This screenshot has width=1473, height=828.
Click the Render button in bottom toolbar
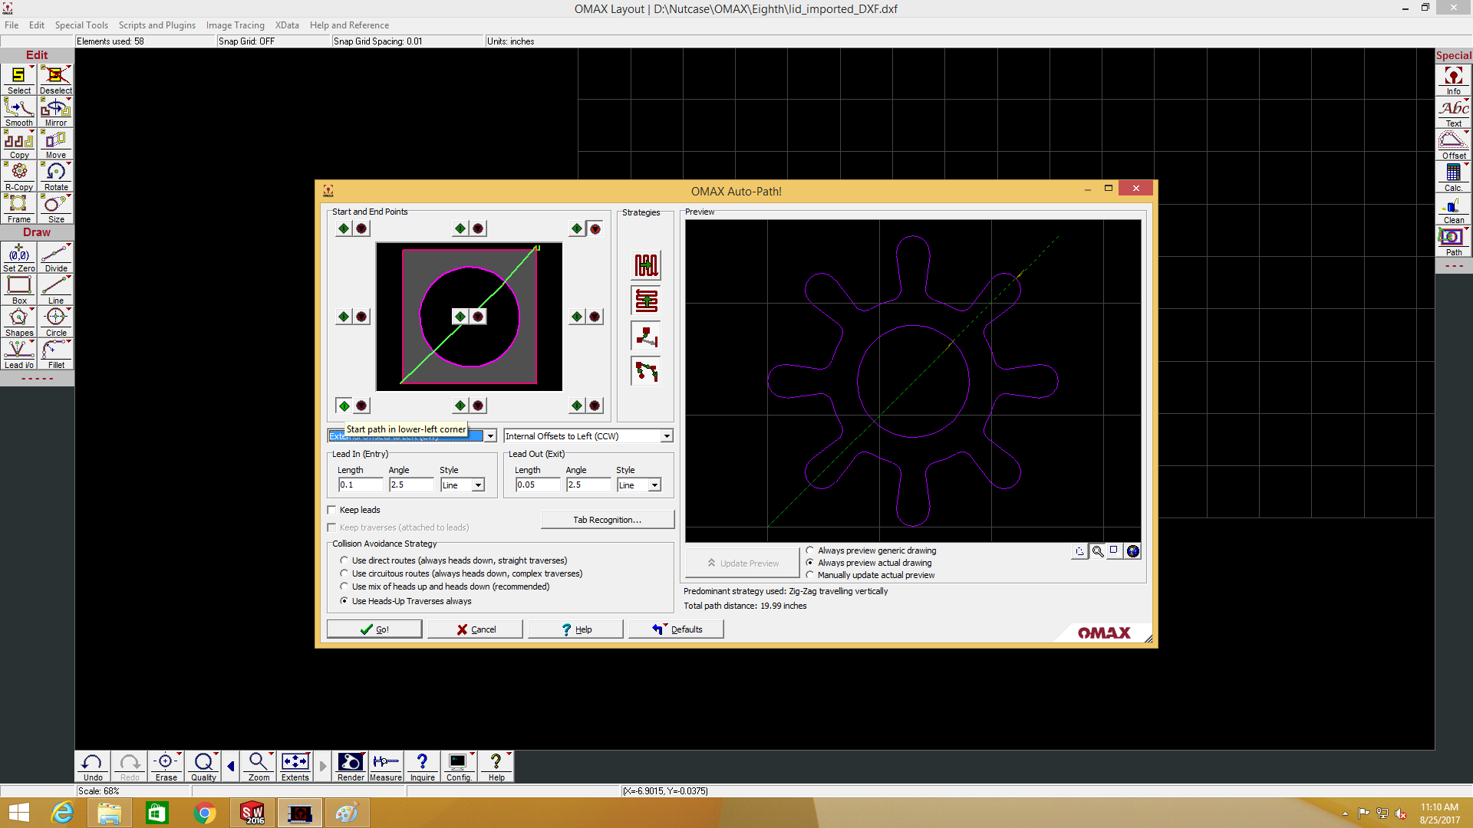351,767
